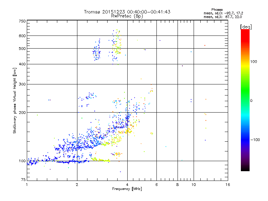
Task: Click the 'Frequency [MHz]' axis label
Action: [x=127, y=189]
